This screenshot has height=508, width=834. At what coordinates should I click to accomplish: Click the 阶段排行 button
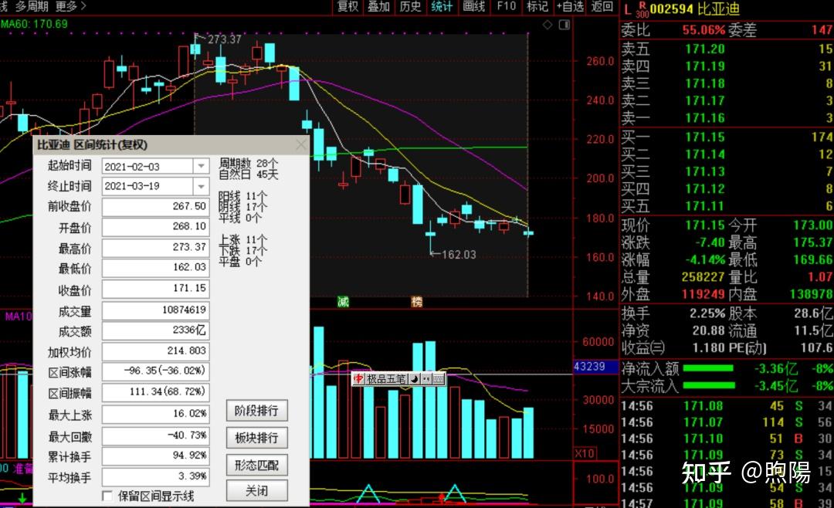(x=256, y=411)
